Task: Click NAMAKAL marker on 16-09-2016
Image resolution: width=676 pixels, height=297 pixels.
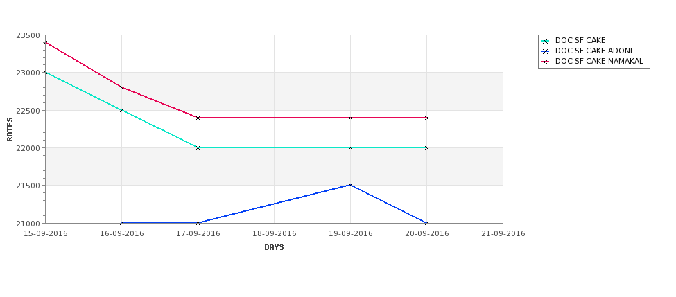Action: pos(121,87)
